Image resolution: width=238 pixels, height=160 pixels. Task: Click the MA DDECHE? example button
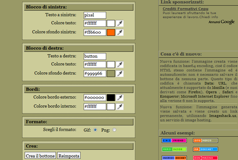(206, 149)
